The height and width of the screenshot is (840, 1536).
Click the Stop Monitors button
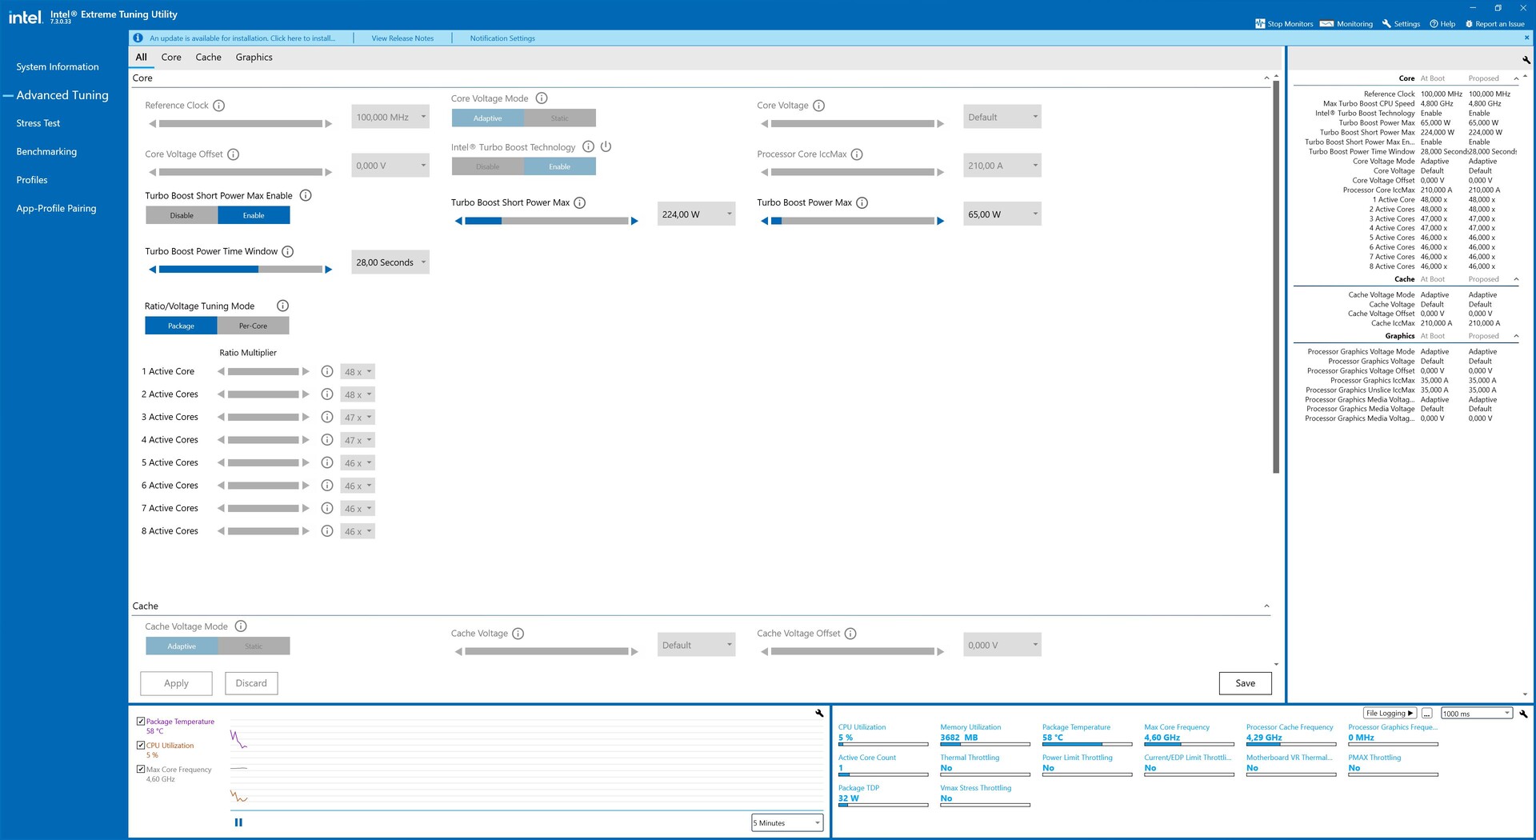[1284, 24]
